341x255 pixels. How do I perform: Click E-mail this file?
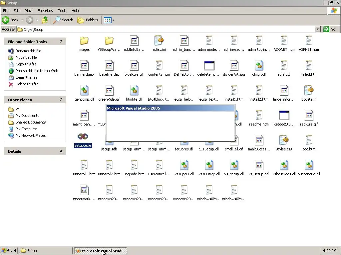tap(27, 77)
